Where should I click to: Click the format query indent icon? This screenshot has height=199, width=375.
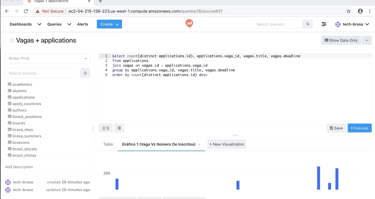[119, 128]
